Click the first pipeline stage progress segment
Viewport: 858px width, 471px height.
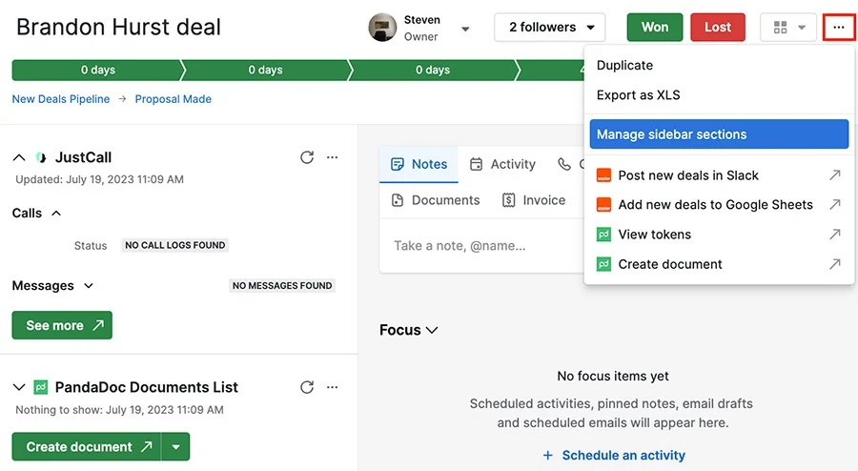click(98, 70)
